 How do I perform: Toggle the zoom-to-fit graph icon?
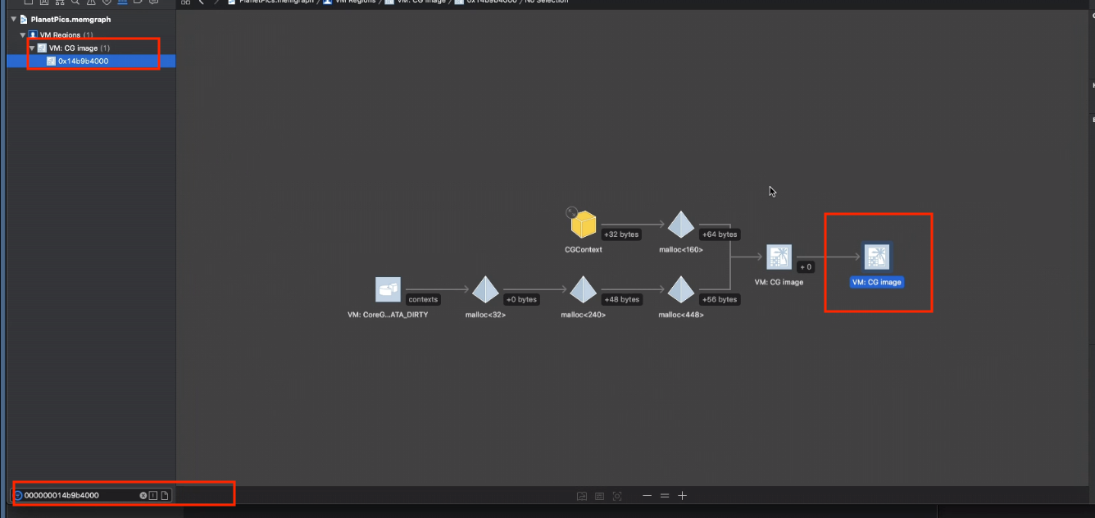point(617,496)
